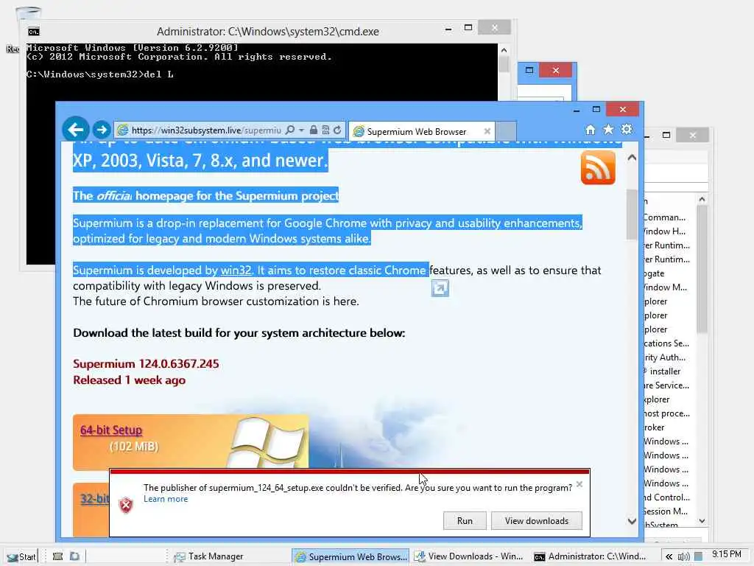Click the blue accelerator arrow icon
The image size is (754, 566).
[440, 288]
